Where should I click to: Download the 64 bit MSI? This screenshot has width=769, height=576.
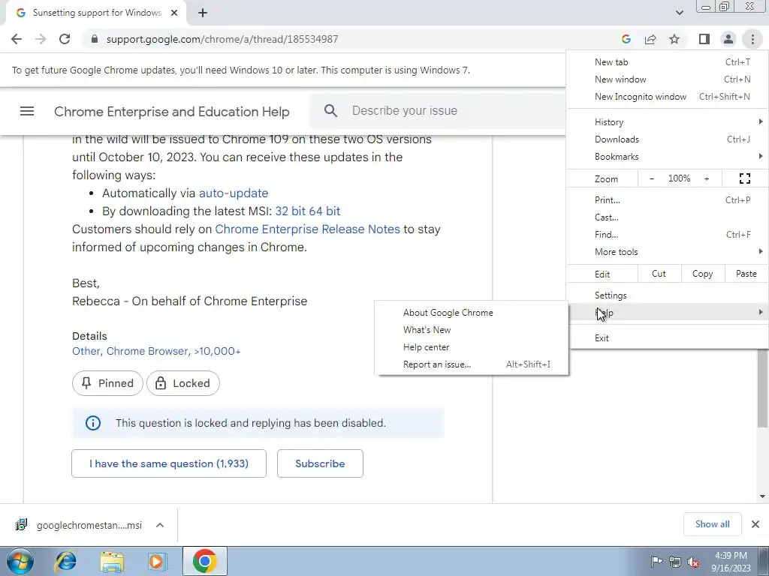324,211
